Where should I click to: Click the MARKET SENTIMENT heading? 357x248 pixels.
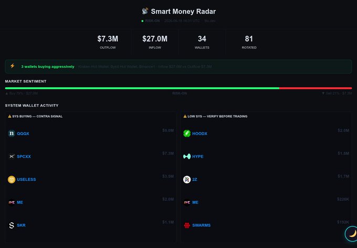tap(26, 81)
